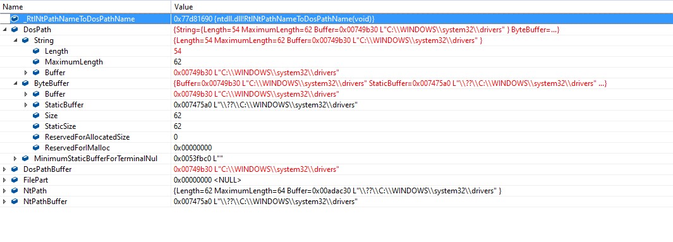Viewport: 673px width, 242px height.
Task: Click the StaticBuffer field cube icon
Action: (x=36, y=105)
